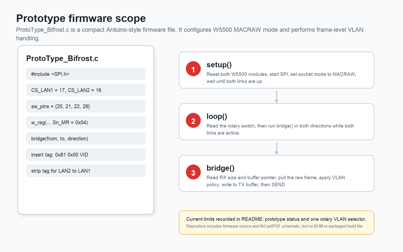Select the "CS_LAN1 = 17, CS_LAN2 = 16" row
Viewport: 403px width, 252px height.
click(86, 90)
